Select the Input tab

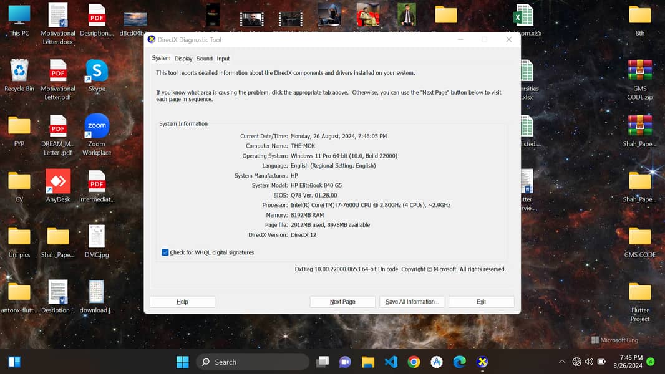[223, 59]
